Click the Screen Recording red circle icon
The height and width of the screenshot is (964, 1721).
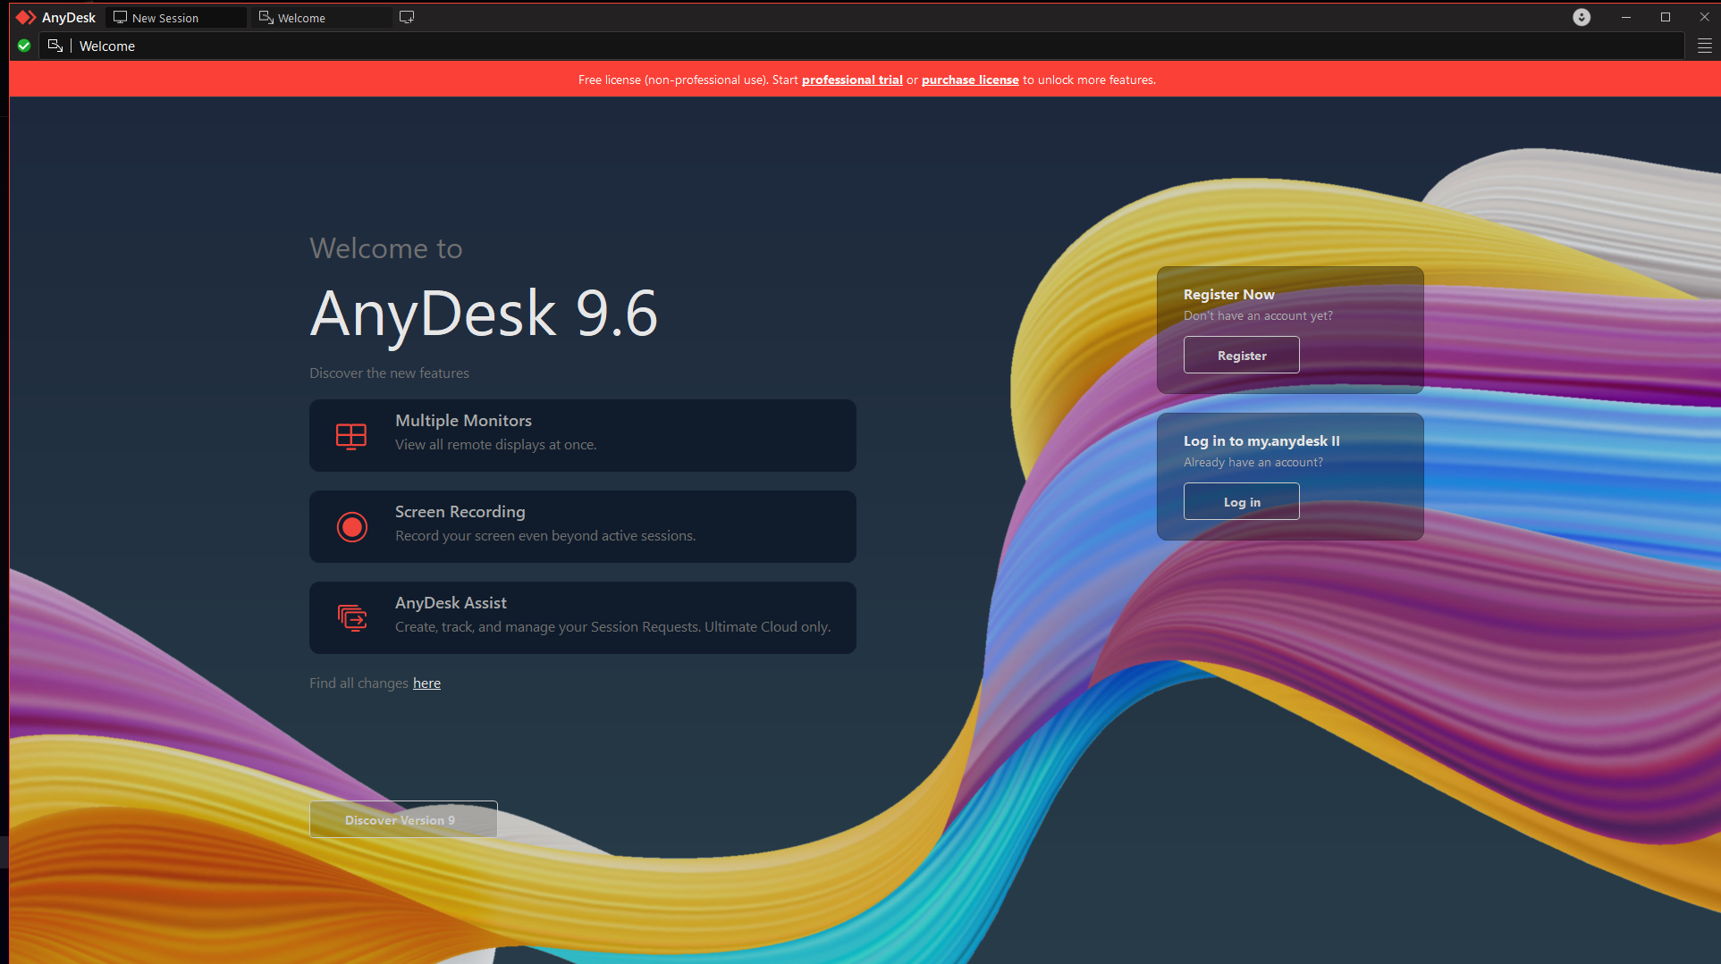click(x=352, y=527)
